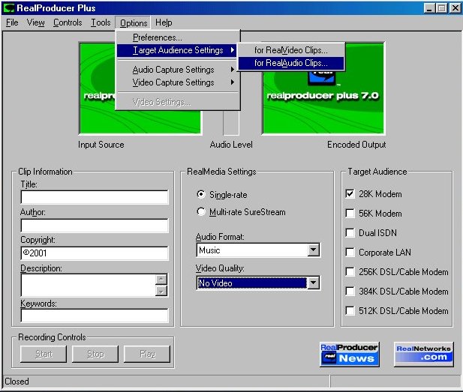Click Description scrollbar up arrow

click(161, 280)
